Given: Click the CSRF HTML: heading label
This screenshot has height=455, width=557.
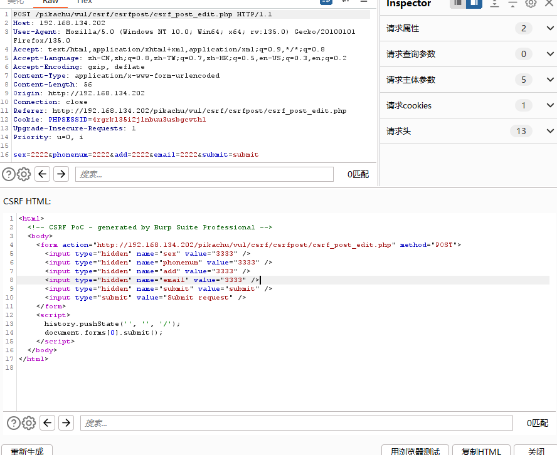Looking at the screenshot, I should tap(27, 201).
